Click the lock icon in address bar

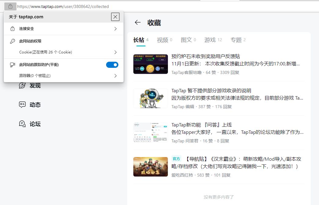[10, 6]
